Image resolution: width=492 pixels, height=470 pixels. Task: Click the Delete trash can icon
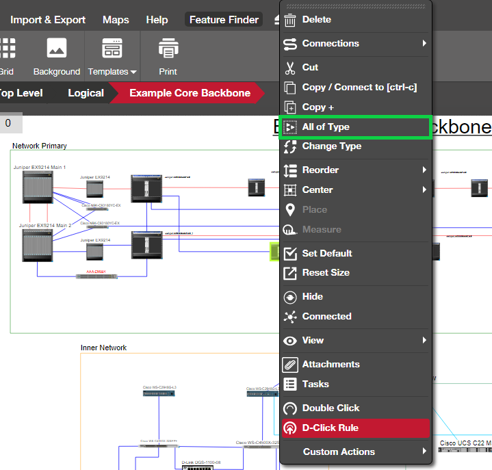pyautogui.click(x=289, y=20)
